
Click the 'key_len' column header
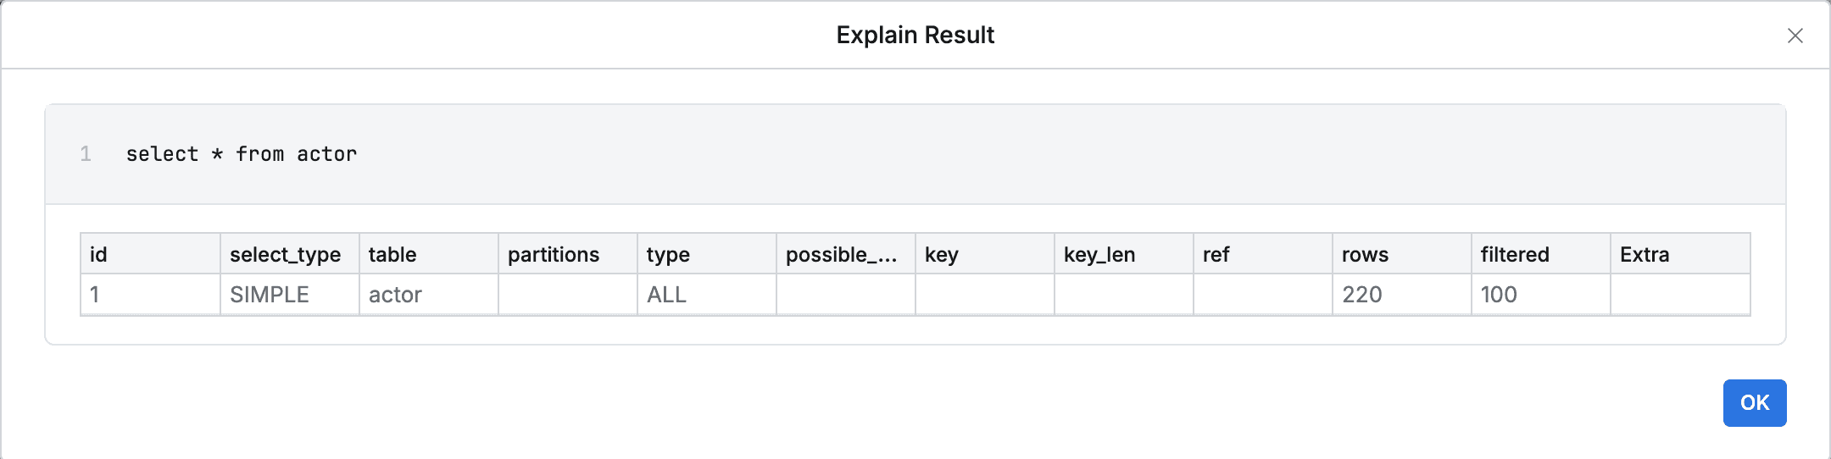click(1099, 254)
